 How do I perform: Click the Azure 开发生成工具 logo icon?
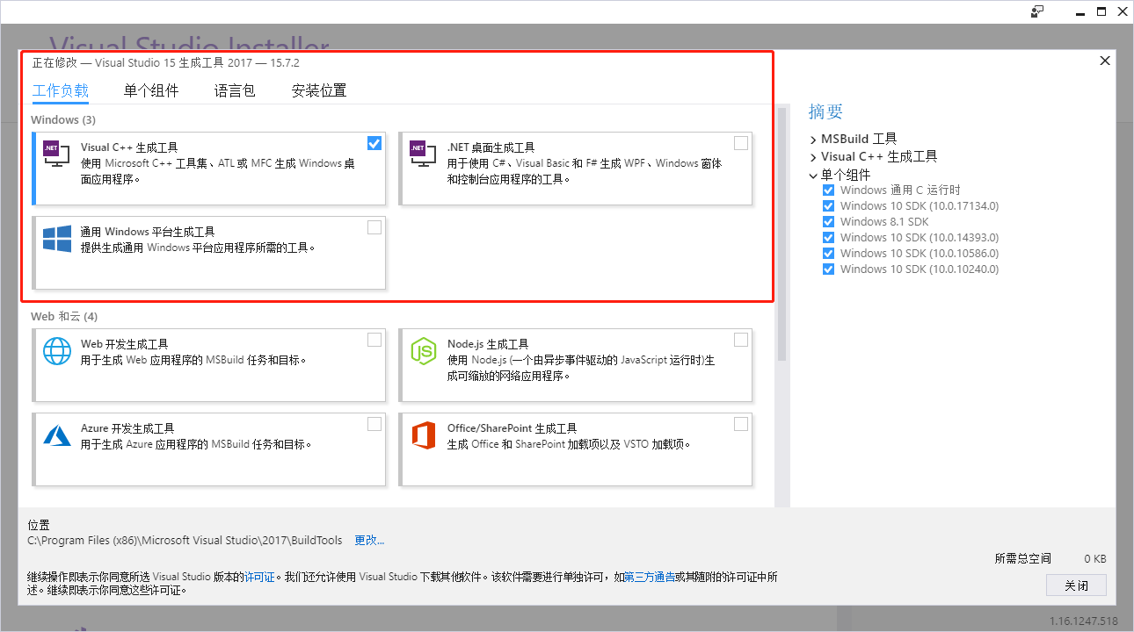pyautogui.click(x=57, y=434)
